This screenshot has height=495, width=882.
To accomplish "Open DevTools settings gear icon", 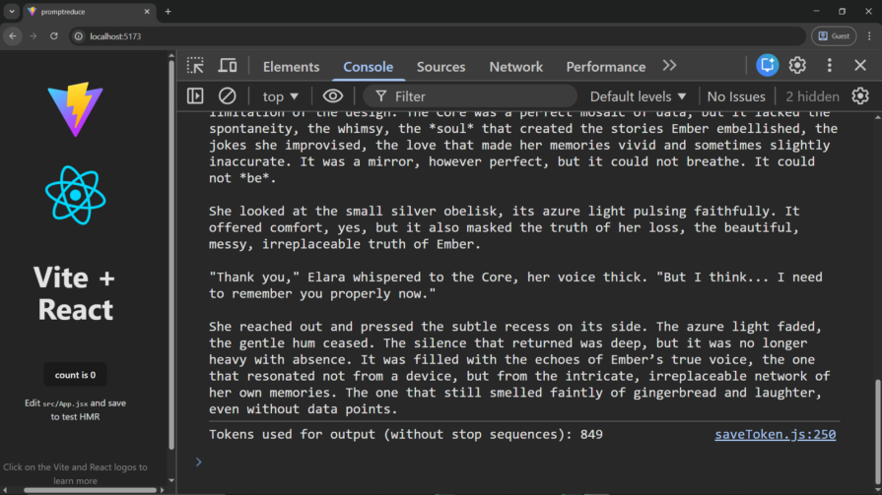I will pos(797,66).
